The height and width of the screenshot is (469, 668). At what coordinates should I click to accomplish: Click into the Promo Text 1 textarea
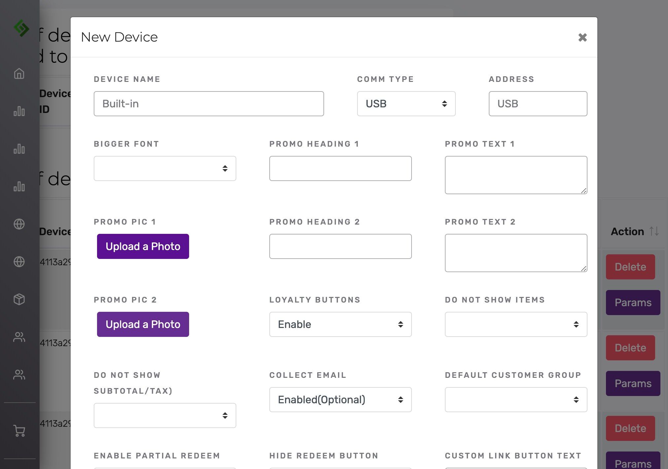coord(516,175)
